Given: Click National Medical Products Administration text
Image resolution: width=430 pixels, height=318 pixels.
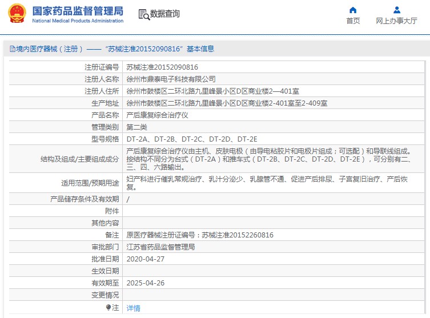Looking at the screenshot, I should 78,21.
